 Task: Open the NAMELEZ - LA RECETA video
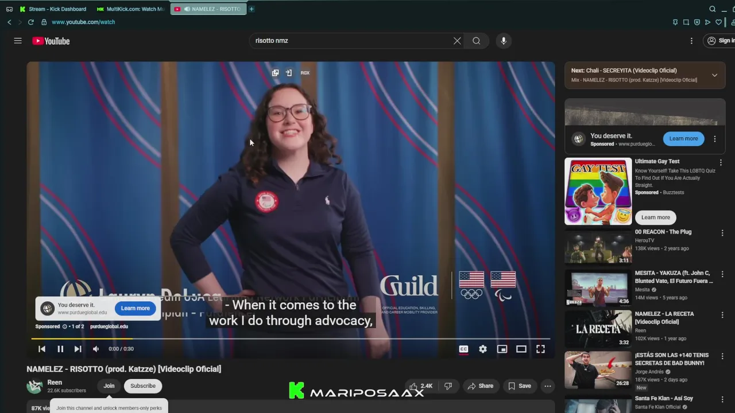(598, 329)
